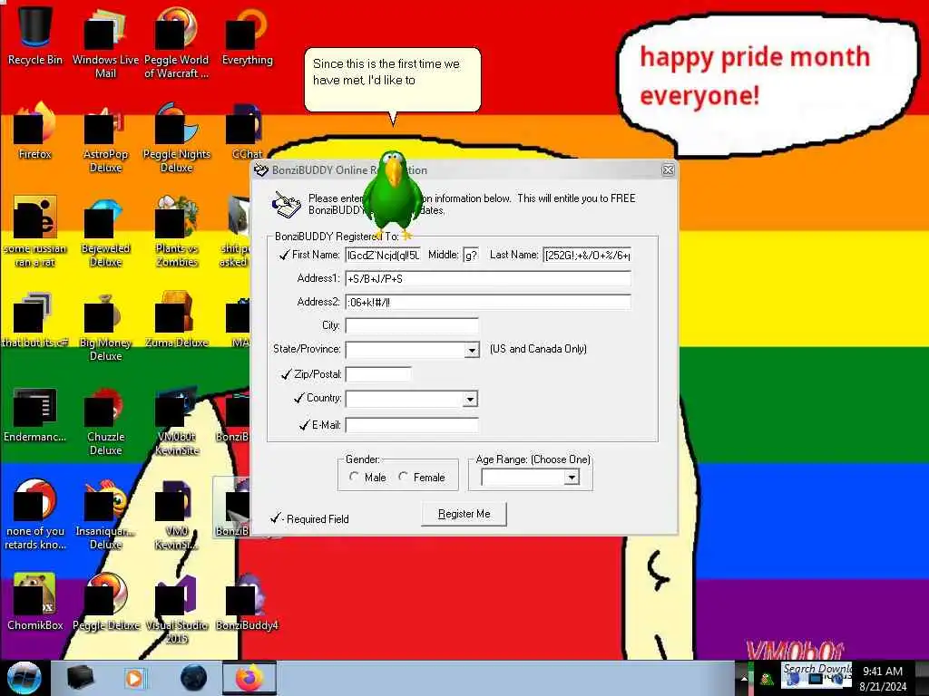This screenshot has height=696, width=929.
Task: Click into the Middle initial field
Action: point(471,255)
